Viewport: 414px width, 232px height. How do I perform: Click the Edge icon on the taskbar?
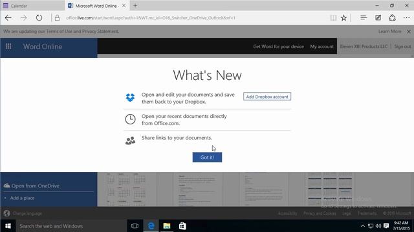(151, 226)
